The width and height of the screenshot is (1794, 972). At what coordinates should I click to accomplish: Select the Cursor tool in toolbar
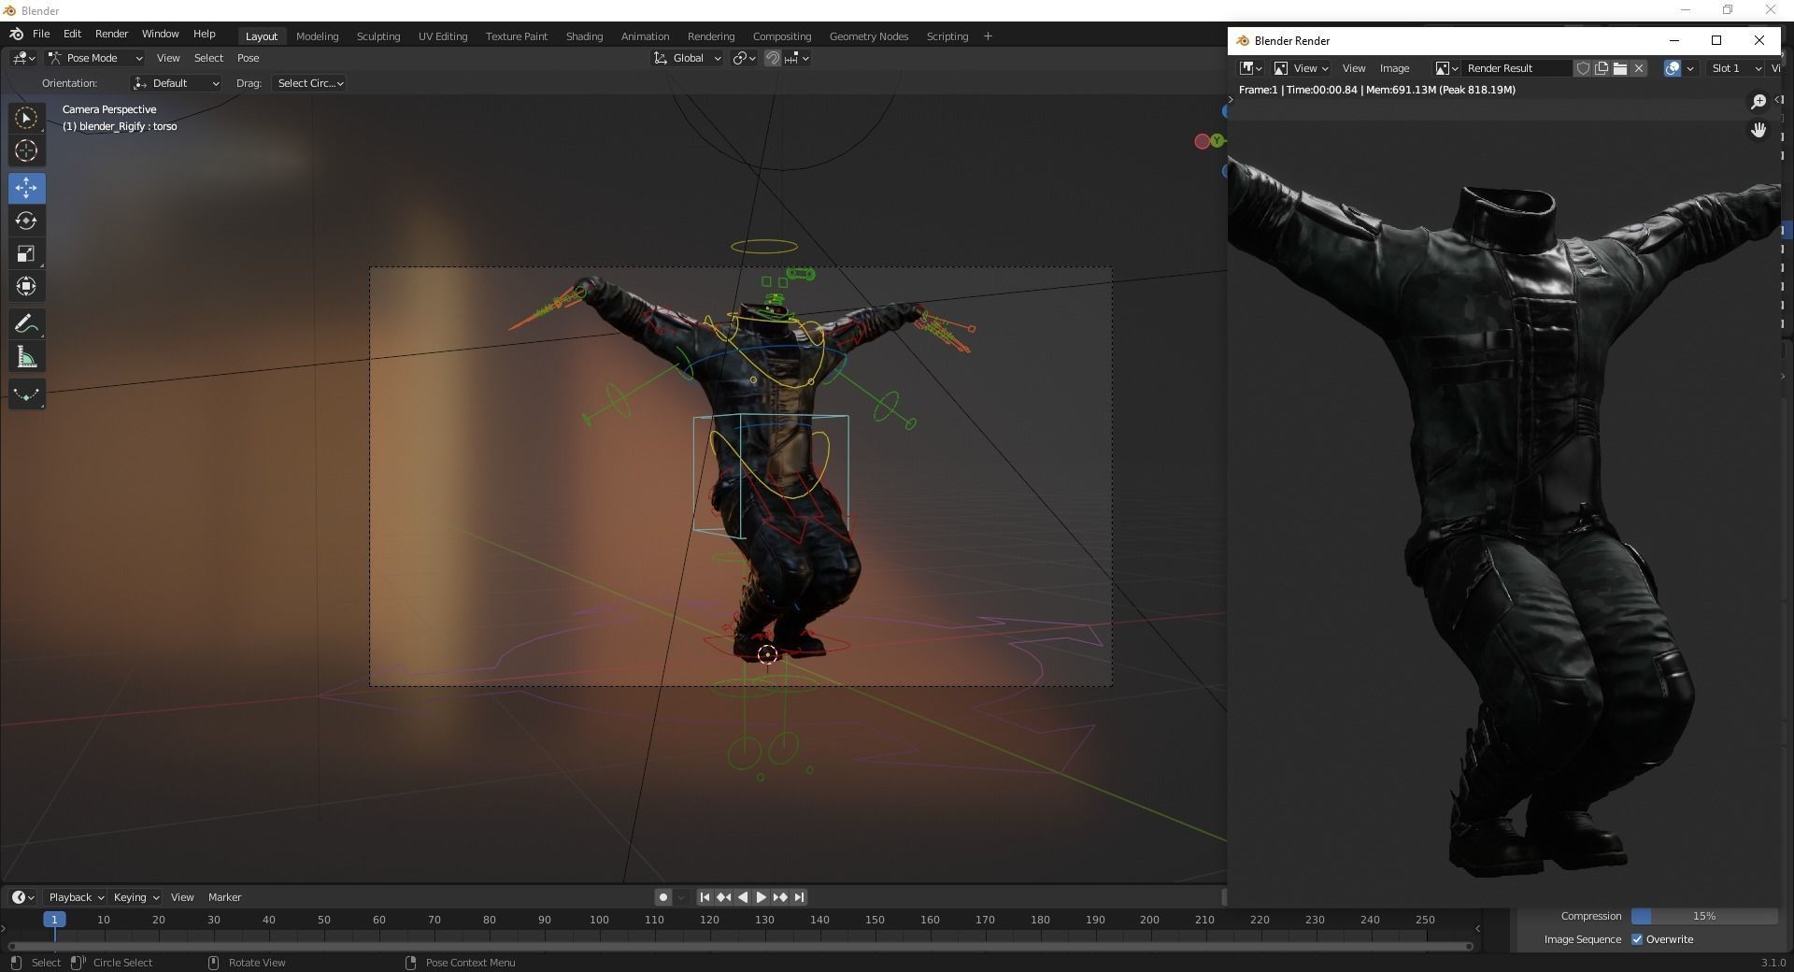pyautogui.click(x=26, y=150)
